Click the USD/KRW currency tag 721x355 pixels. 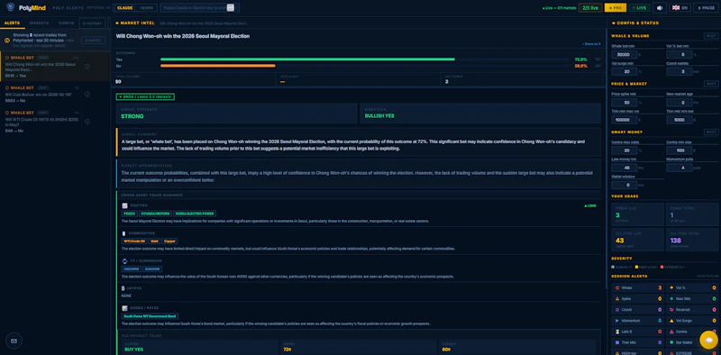(x=131, y=269)
